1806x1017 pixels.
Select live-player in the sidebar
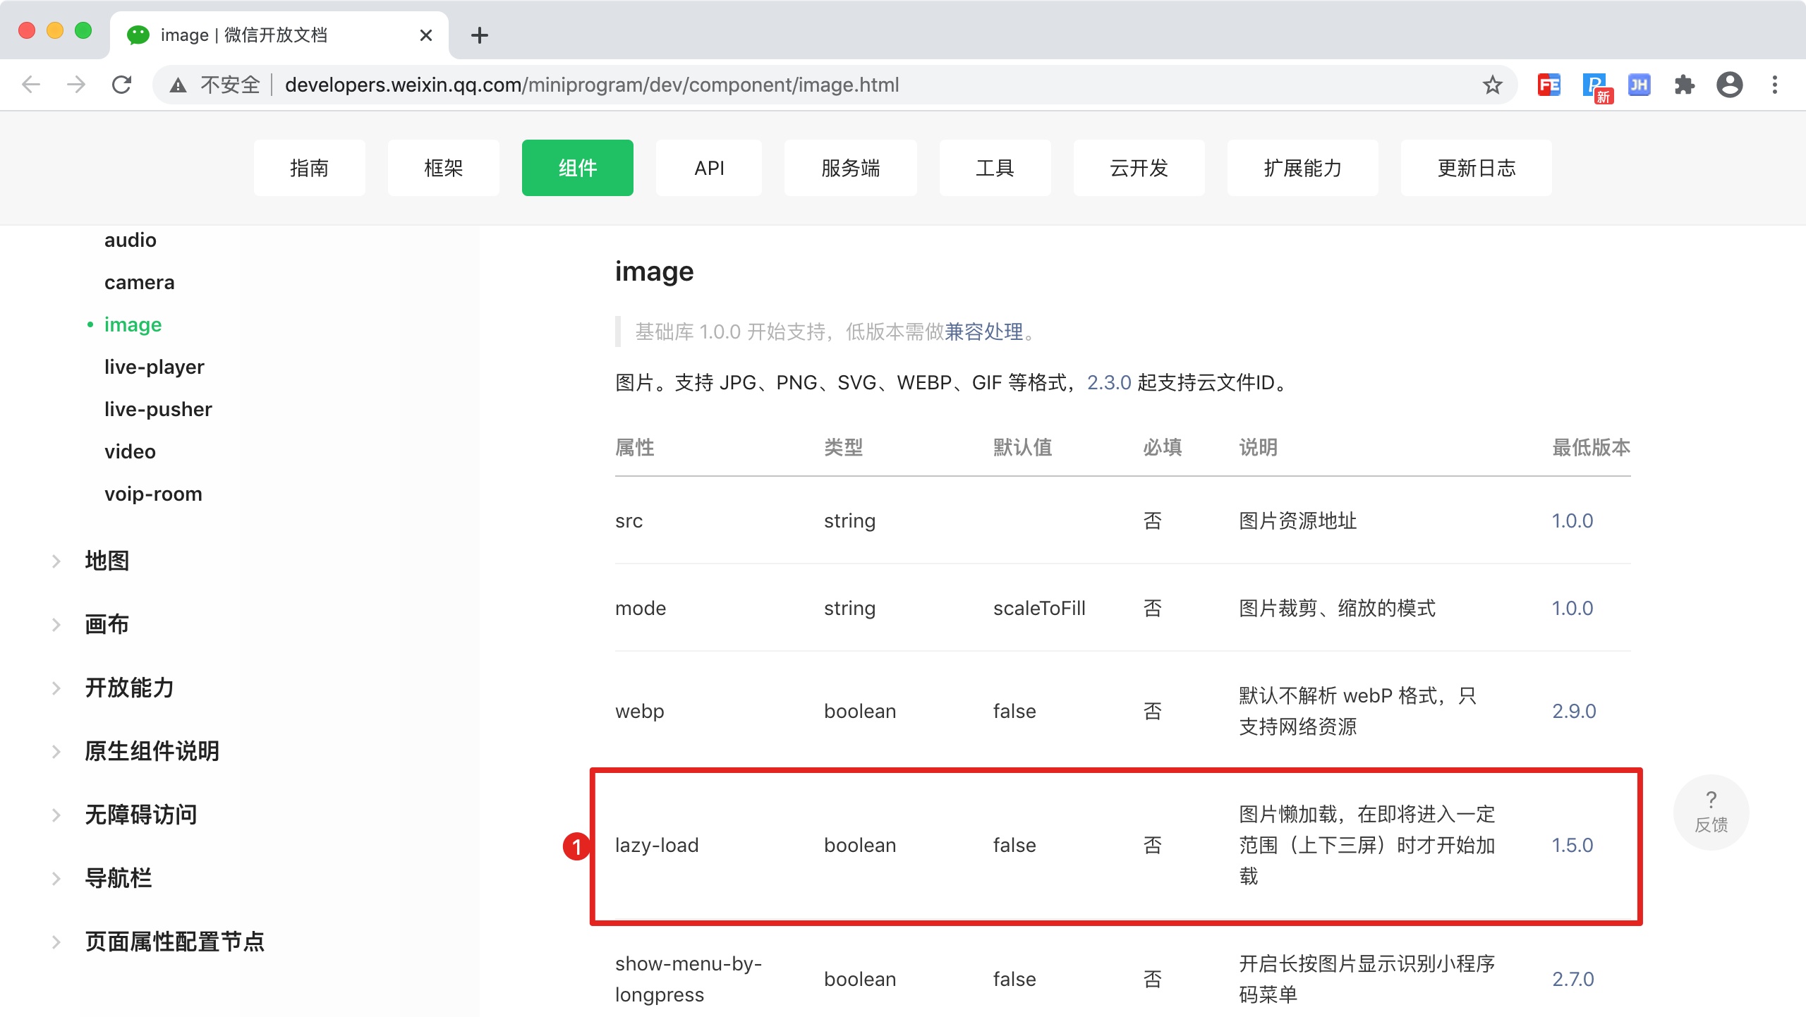click(x=154, y=367)
